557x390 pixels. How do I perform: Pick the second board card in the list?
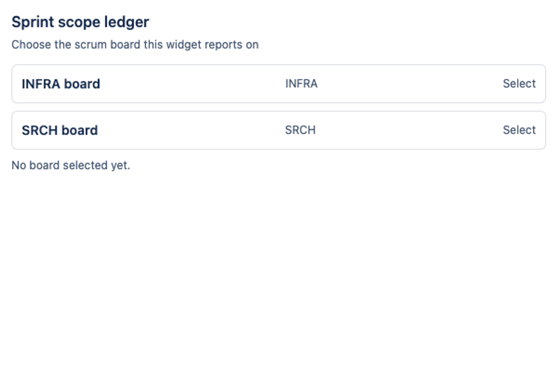pyautogui.click(x=278, y=130)
